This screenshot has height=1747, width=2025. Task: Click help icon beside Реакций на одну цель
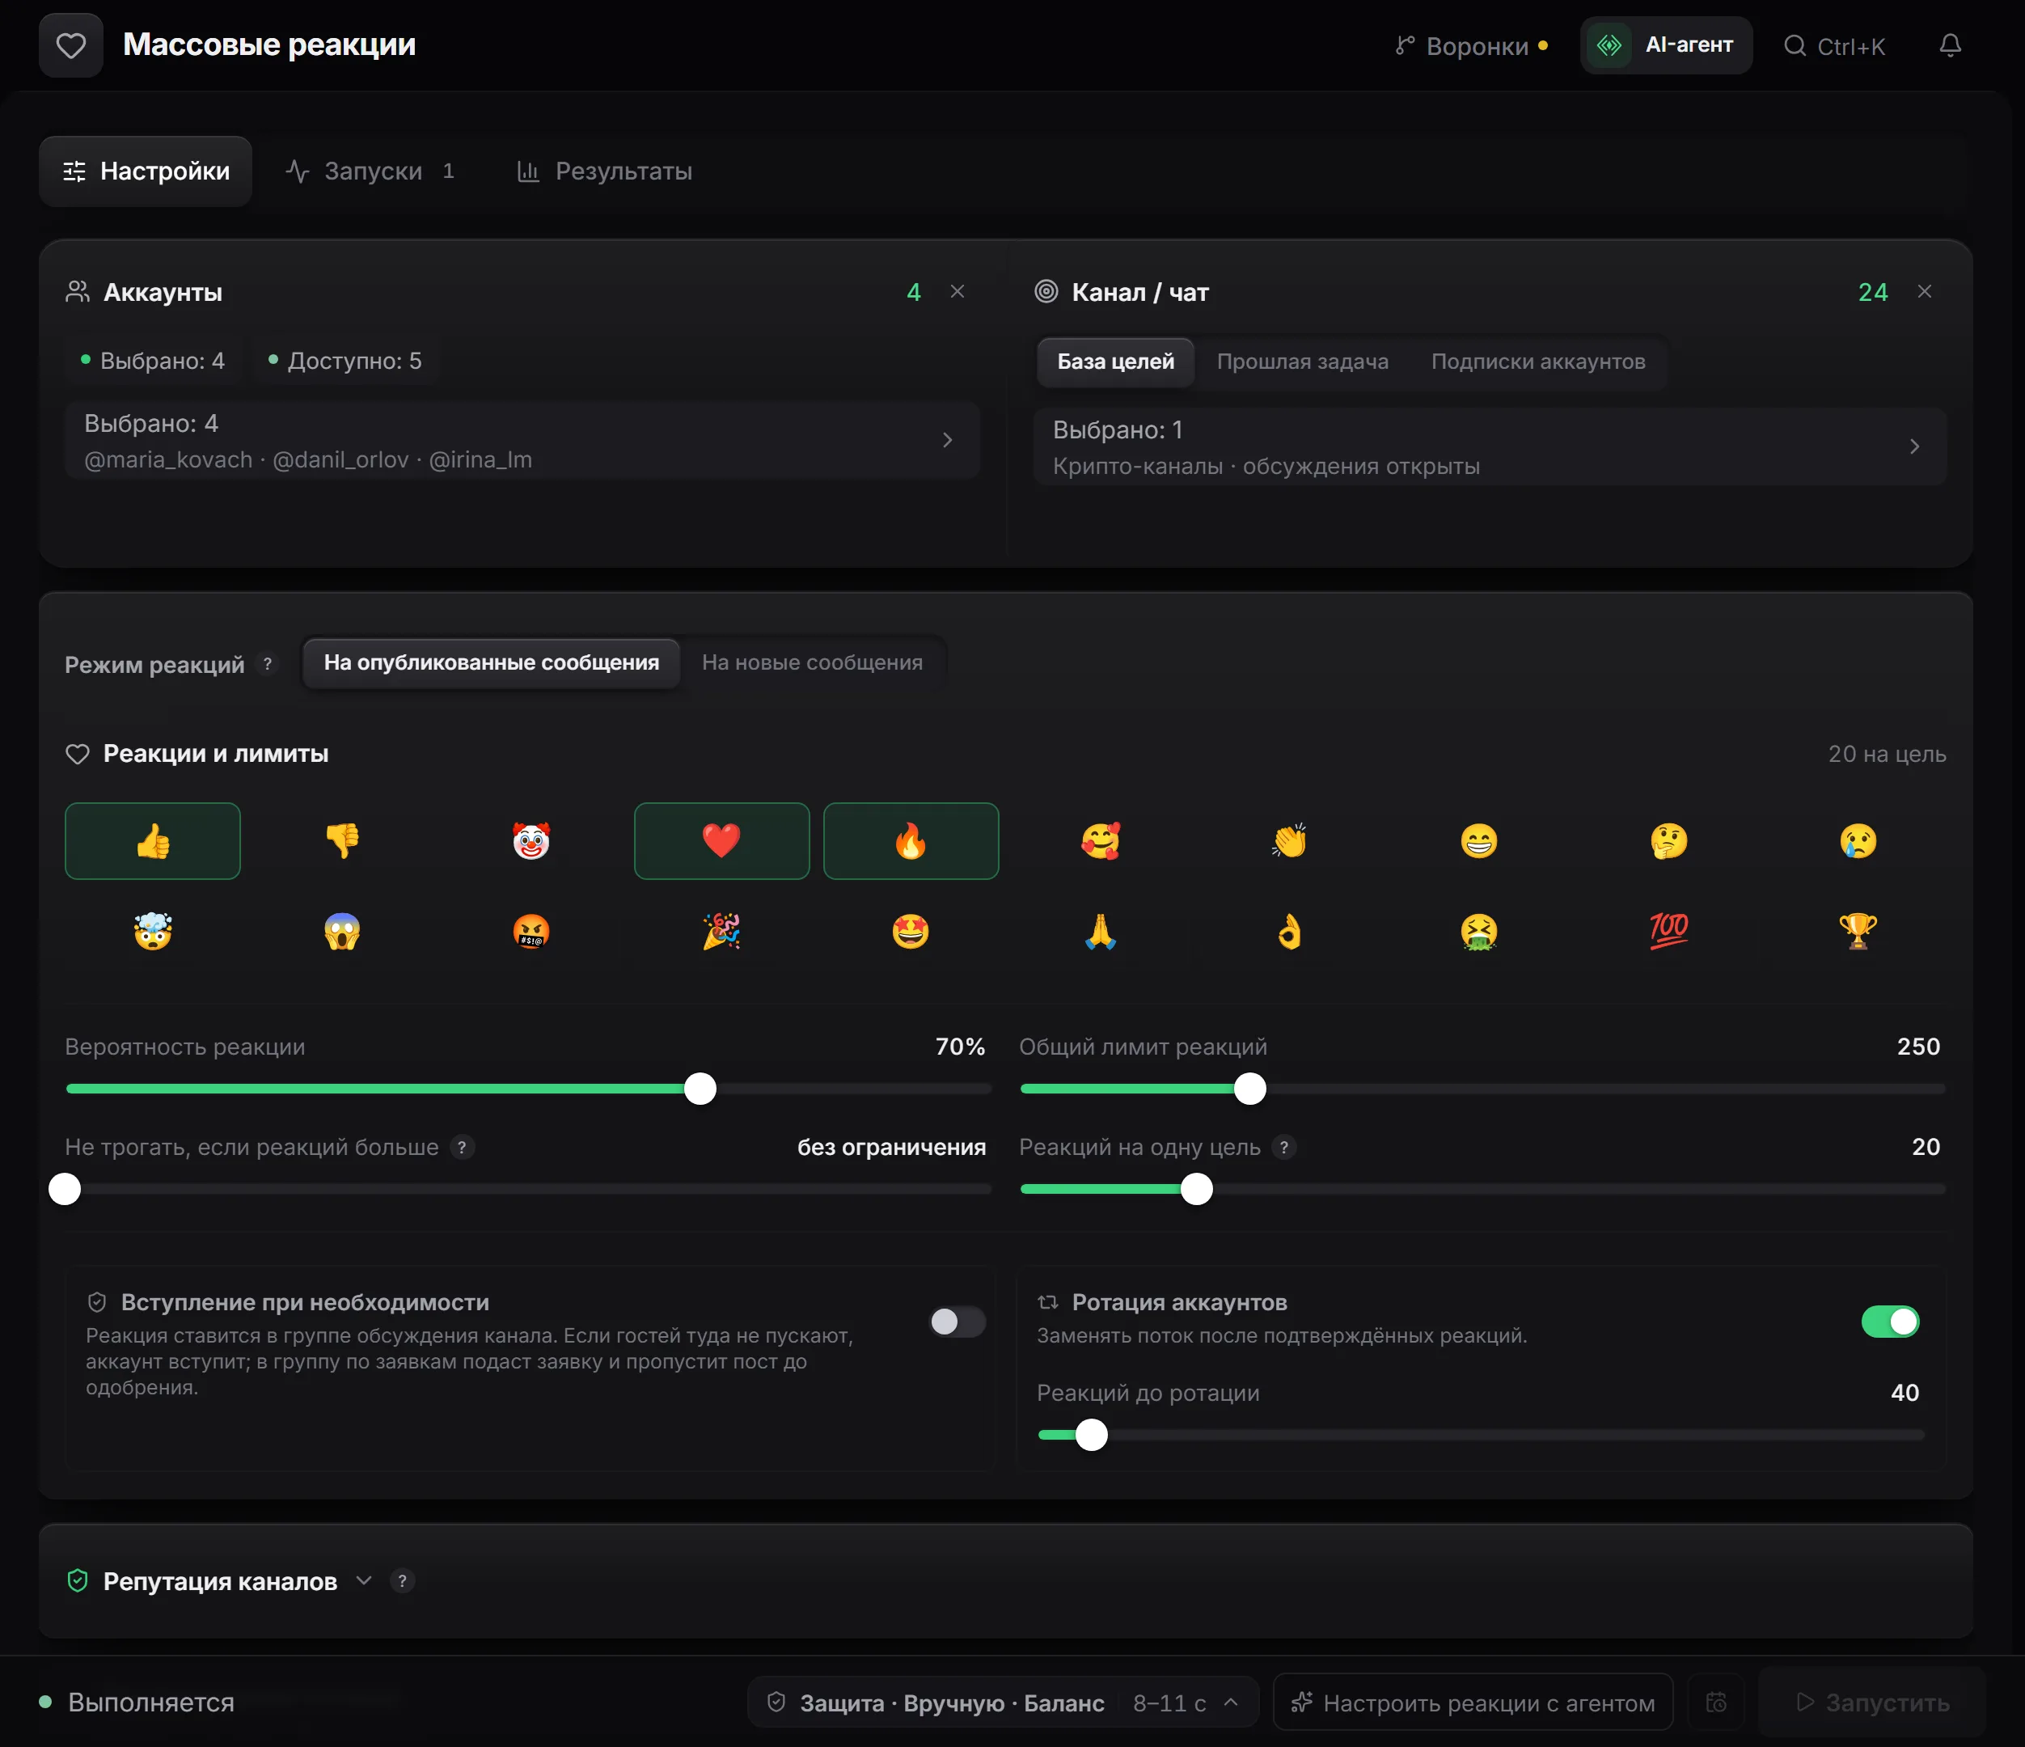click(1284, 1147)
